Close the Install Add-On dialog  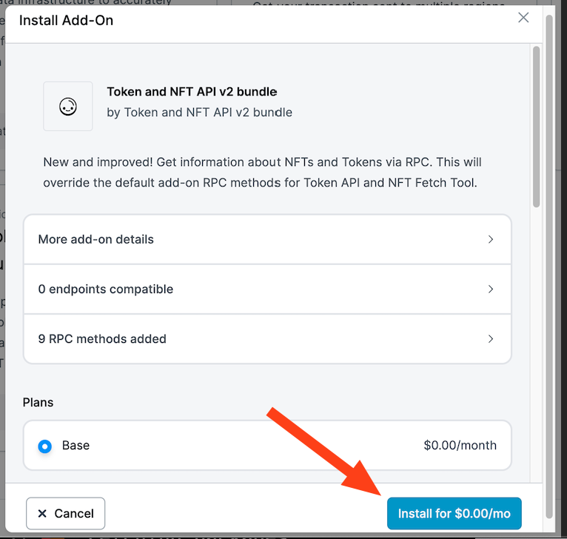tap(523, 17)
